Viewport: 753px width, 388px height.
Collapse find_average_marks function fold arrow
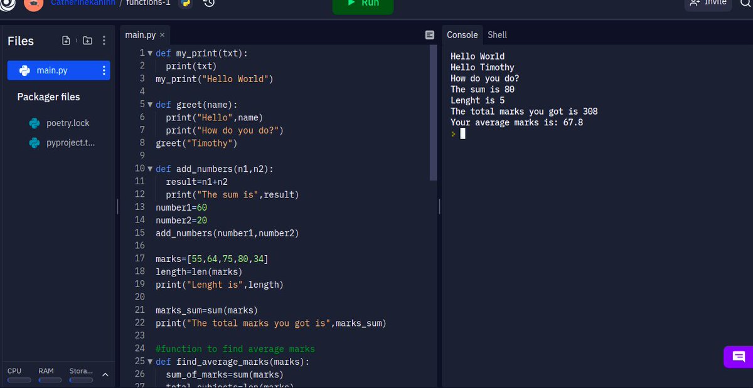pos(150,362)
